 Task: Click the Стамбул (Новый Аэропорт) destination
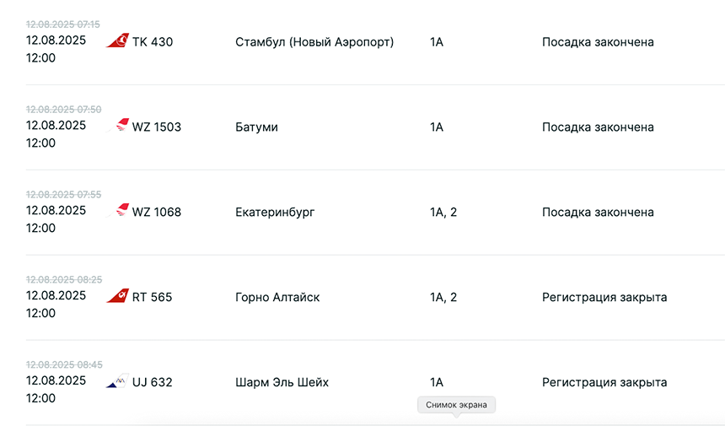coord(314,41)
